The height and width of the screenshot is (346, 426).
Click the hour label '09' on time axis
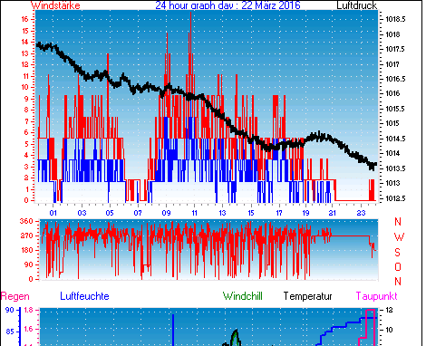166,213
